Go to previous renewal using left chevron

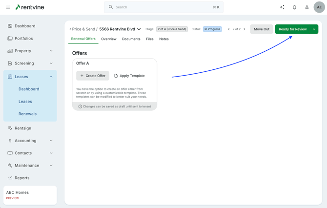[229, 29]
